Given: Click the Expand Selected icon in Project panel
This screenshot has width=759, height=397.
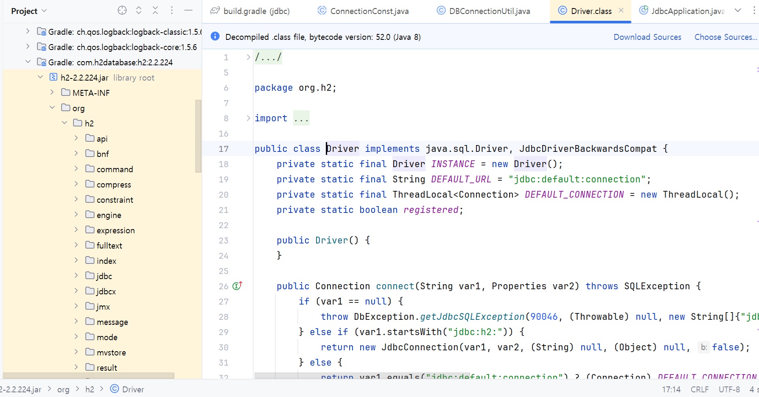Looking at the screenshot, I should point(139,11).
